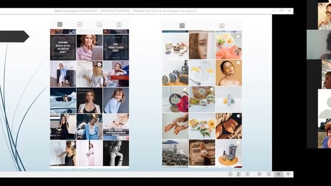Open brown clay soap photo

click(202, 152)
